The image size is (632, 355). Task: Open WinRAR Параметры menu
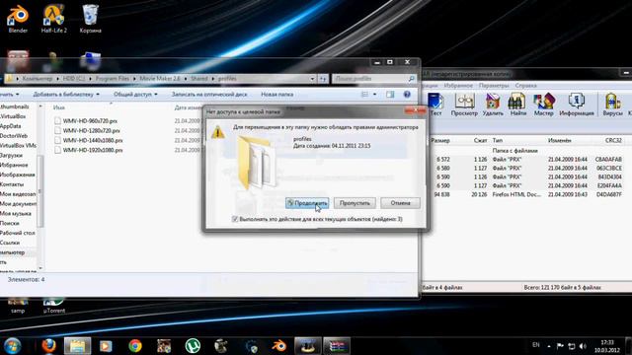(x=494, y=86)
